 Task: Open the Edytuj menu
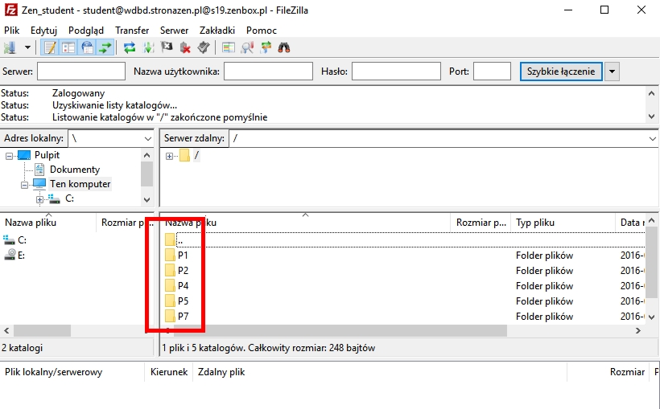(x=43, y=31)
